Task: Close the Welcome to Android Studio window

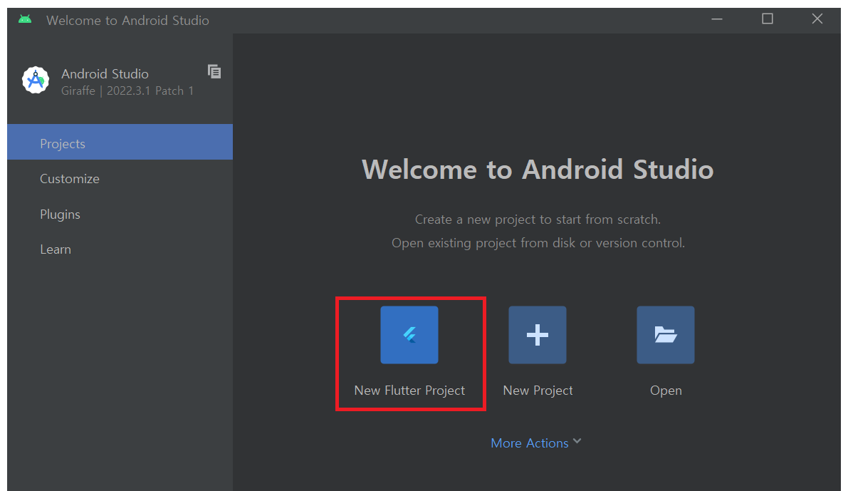Action: pyautogui.click(x=817, y=19)
